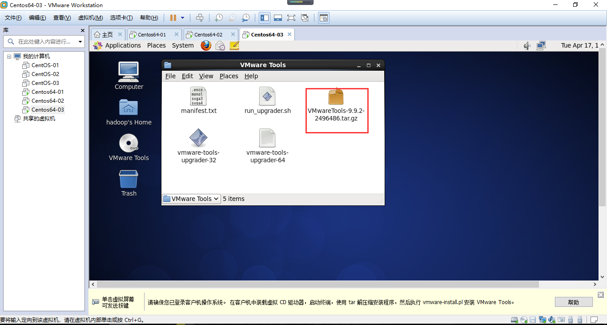The height and width of the screenshot is (325, 607).
Task: Select Centos64-01 in the library tree
Action: coord(43,92)
